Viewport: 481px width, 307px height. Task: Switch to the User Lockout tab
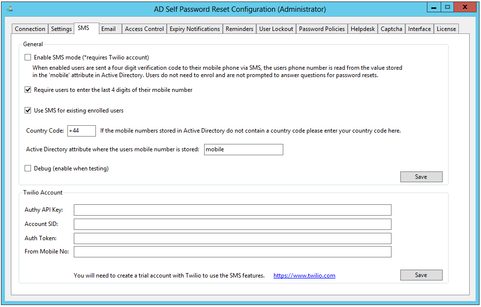[x=276, y=29]
